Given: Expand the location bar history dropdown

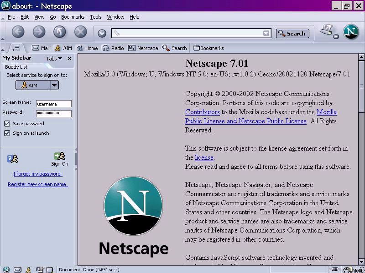Looking at the screenshot, I should (266, 33).
